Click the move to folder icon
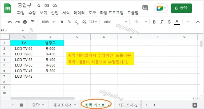The width and height of the screenshot is (204, 109). tap(47, 6)
